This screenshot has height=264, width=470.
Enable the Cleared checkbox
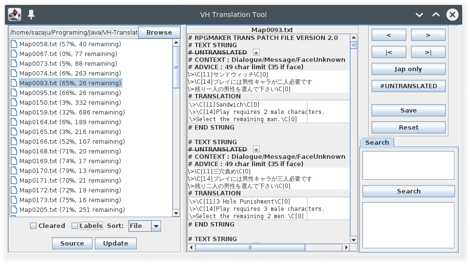click(33, 226)
